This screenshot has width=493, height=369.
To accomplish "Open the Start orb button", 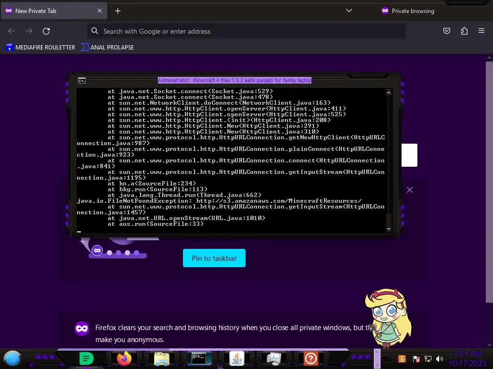I will tap(12, 358).
